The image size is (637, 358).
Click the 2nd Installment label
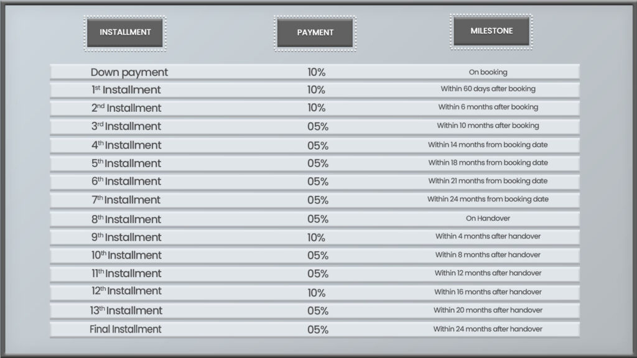[126, 108]
